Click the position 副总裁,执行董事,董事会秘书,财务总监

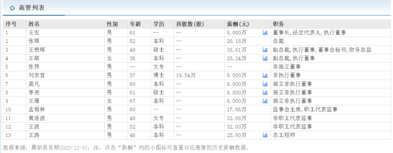click(x=322, y=49)
